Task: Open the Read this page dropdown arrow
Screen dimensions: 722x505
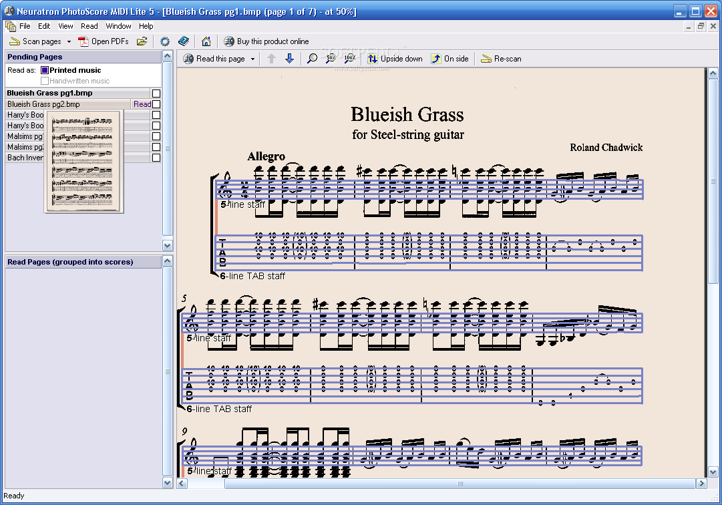Action: (252, 59)
